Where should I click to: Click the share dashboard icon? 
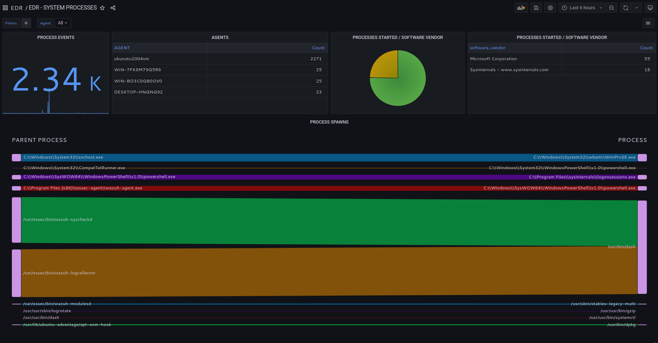[113, 8]
